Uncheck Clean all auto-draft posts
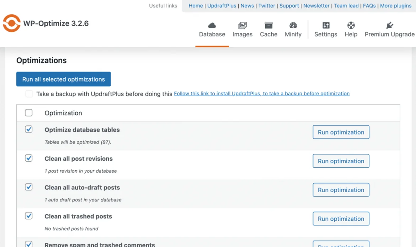Image resolution: width=416 pixels, height=247 pixels. [x=29, y=187]
